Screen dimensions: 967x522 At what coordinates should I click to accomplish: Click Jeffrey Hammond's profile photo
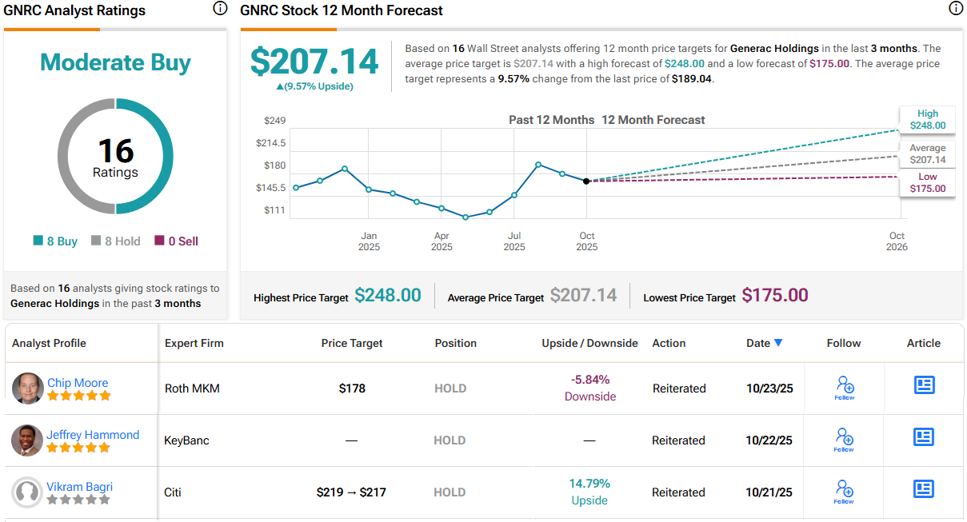28,440
